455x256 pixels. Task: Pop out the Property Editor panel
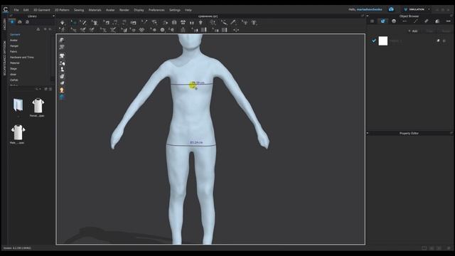(x=451, y=133)
